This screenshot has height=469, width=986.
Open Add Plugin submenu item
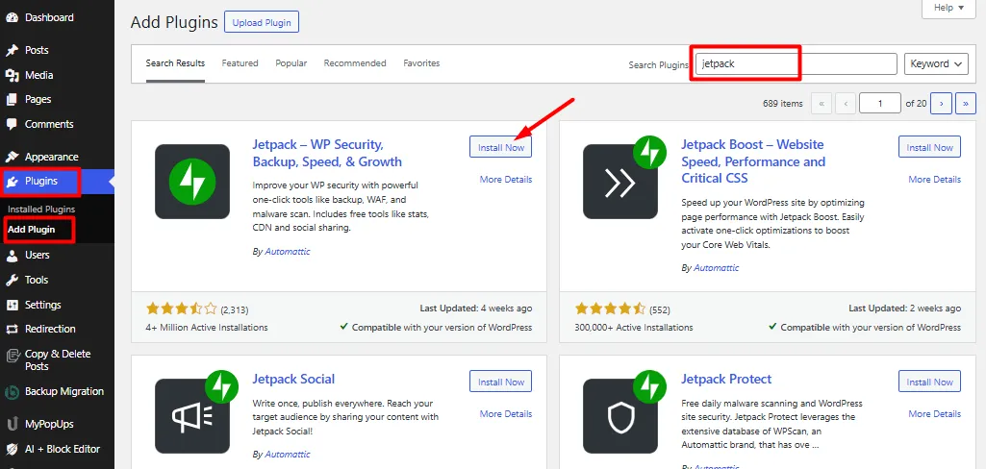coord(32,230)
